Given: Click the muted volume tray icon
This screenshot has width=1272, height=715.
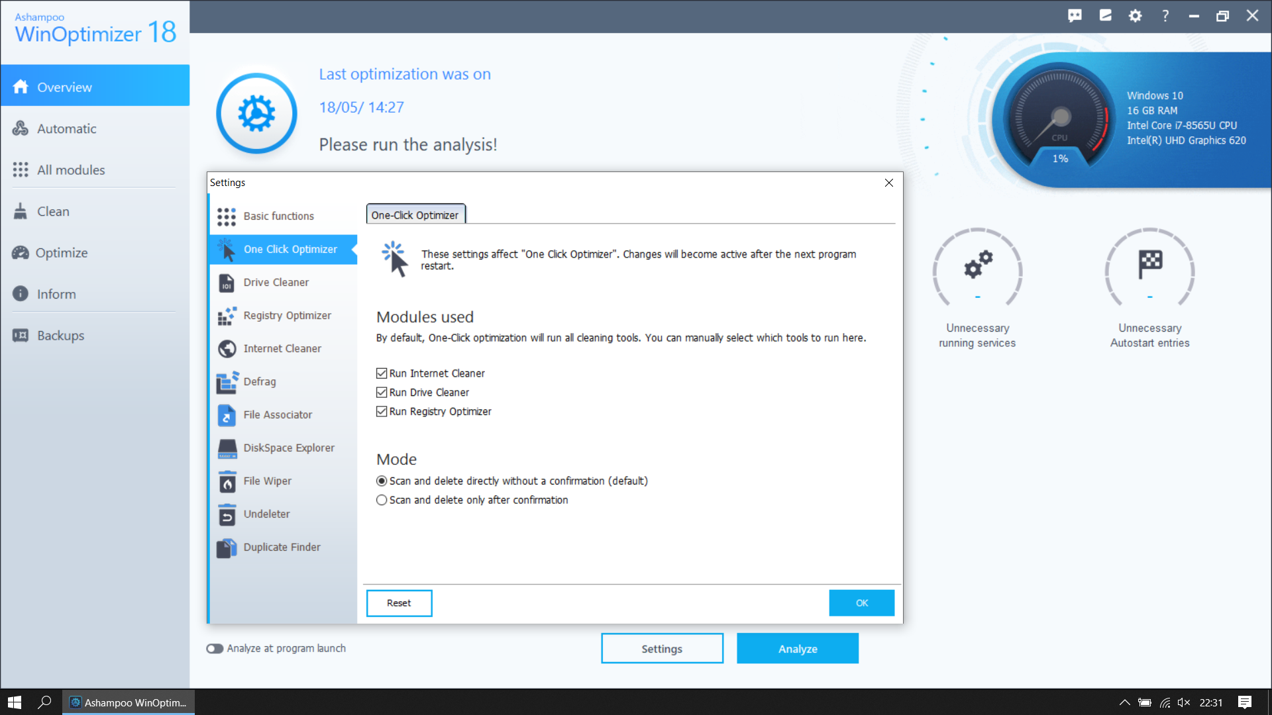Looking at the screenshot, I should tap(1184, 702).
